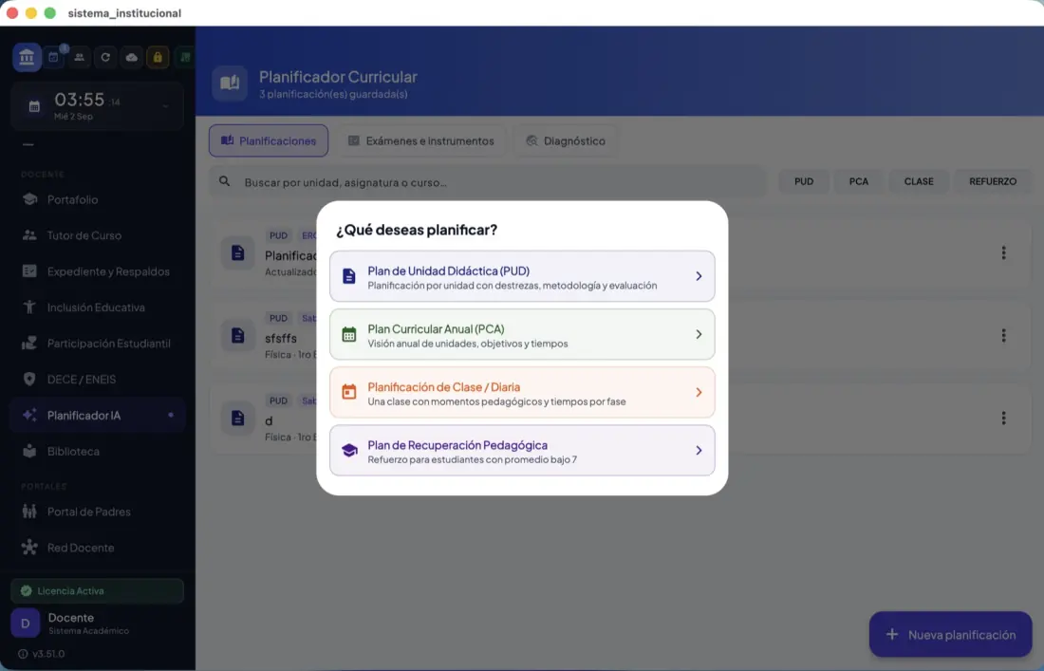Open the Exámenes e instrumentos tab
1044x671 pixels.
point(420,141)
